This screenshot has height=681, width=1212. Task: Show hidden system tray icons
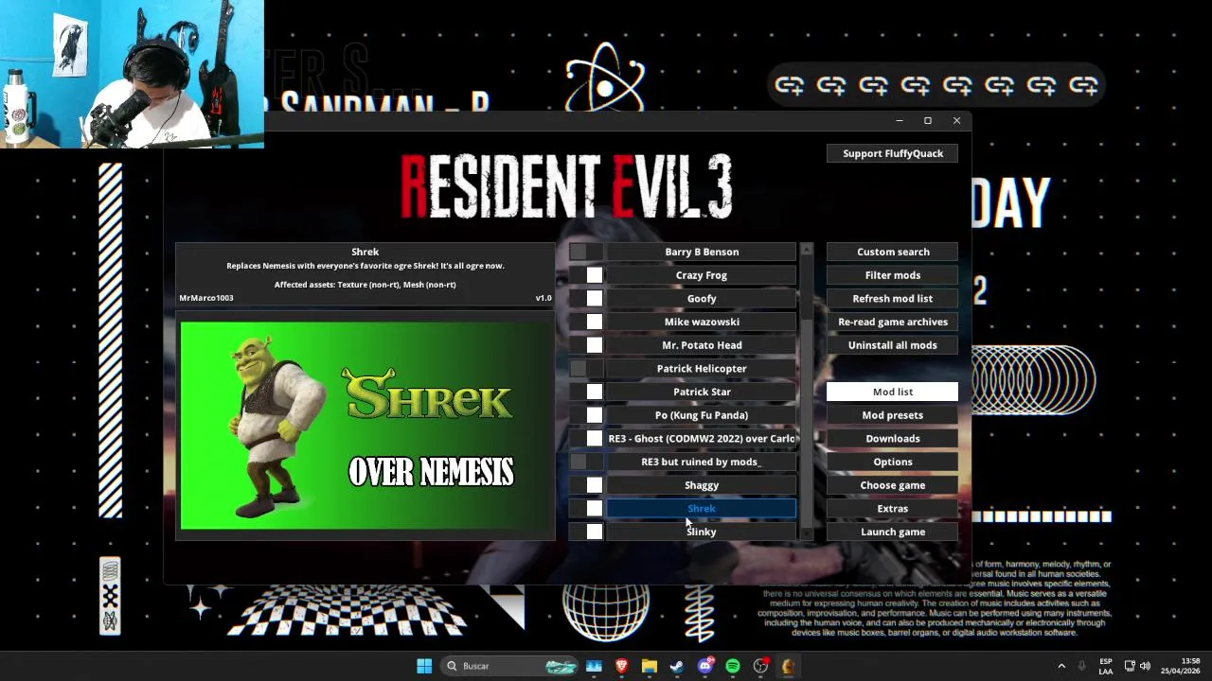(1061, 666)
